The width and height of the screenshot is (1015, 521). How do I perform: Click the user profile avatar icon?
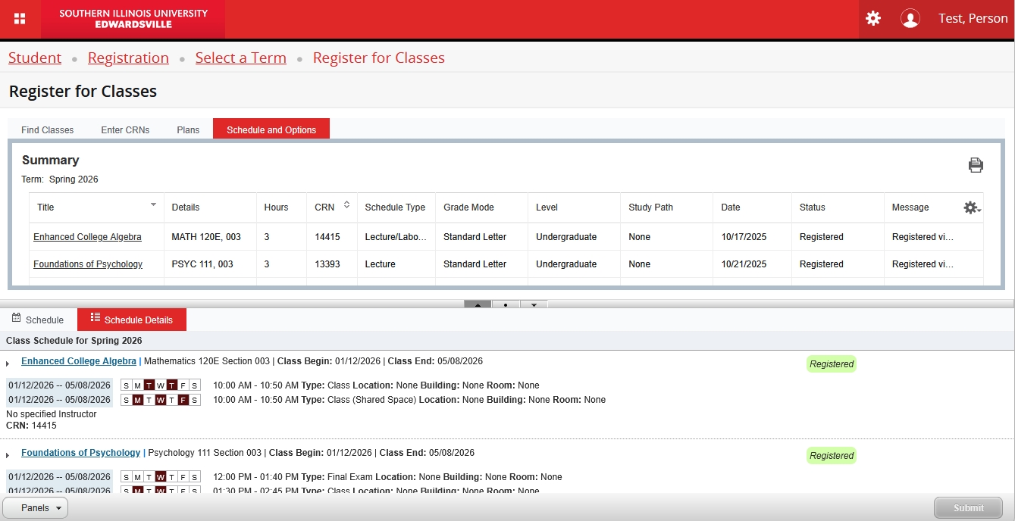pos(910,19)
